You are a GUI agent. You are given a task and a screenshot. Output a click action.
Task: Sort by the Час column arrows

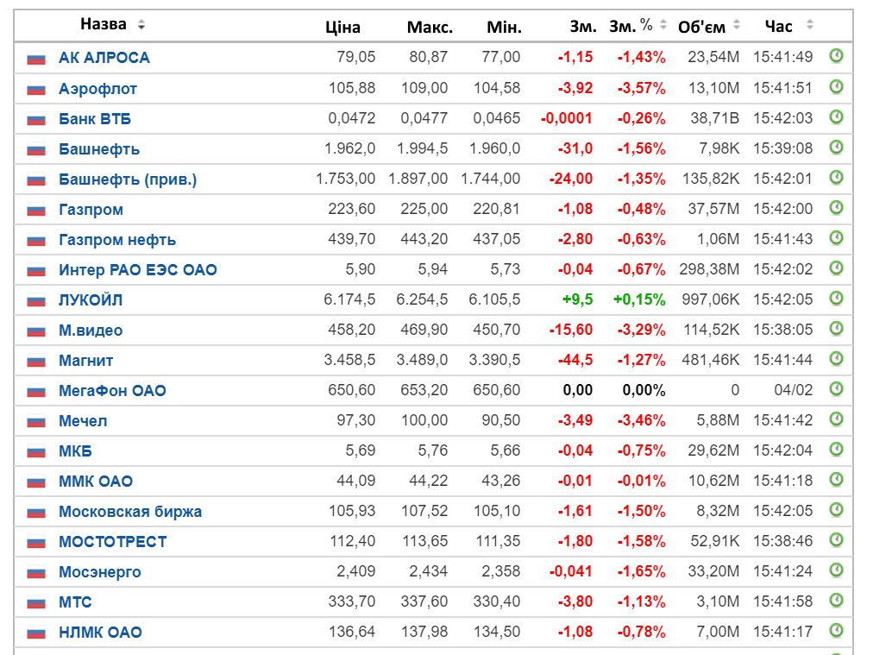pyautogui.click(x=810, y=24)
